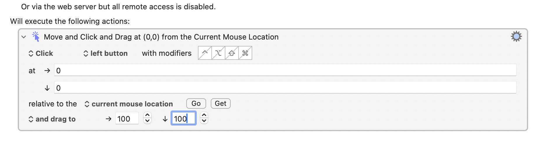This screenshot has height=150, width=536.
Task: Open the Click action type dropdown
Action: point(41,53)
